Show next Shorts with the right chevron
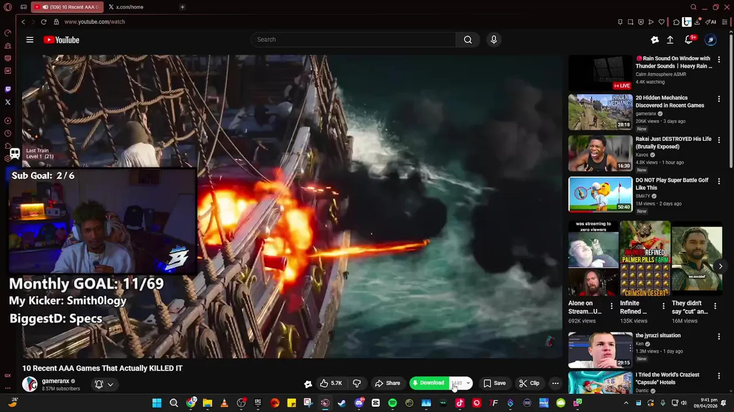 720,266
